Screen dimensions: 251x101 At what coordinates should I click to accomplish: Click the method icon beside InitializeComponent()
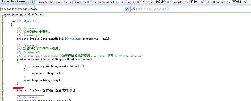[x=133, y=9]
